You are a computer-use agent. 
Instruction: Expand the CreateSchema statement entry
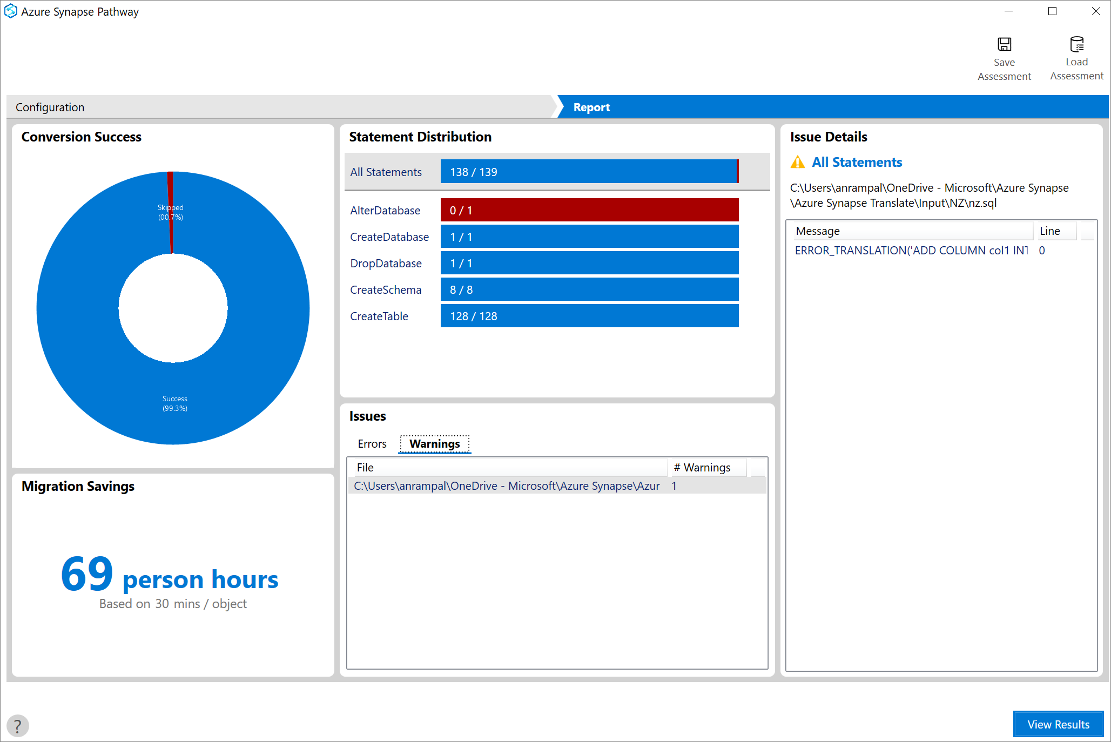pos(387,289)
